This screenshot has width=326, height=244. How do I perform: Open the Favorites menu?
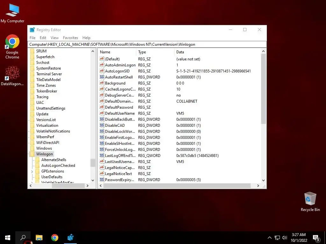pos(70,38)
